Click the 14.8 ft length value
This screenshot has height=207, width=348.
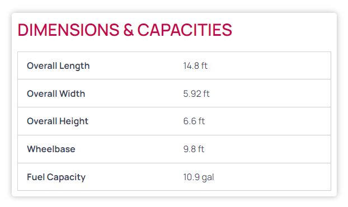point(195,65)
